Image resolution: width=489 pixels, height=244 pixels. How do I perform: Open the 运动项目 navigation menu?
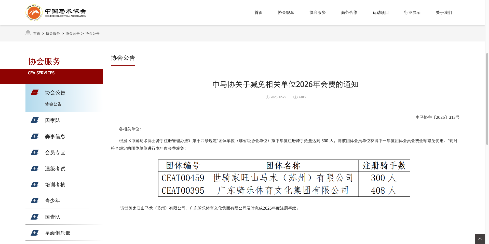click(x=381, y=12)
